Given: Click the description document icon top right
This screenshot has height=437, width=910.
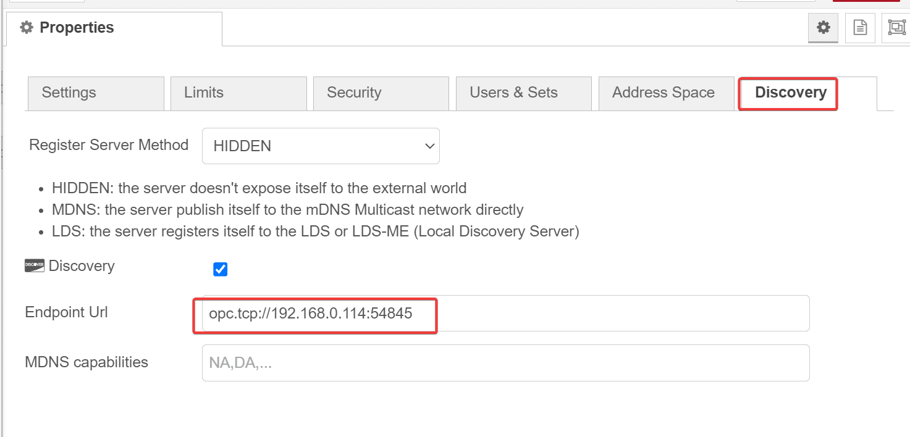Looking at the screenshot, I should [x=859, y=27].
